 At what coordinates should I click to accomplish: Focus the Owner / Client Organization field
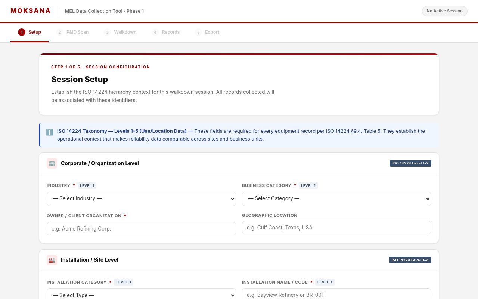click(141, 229)
